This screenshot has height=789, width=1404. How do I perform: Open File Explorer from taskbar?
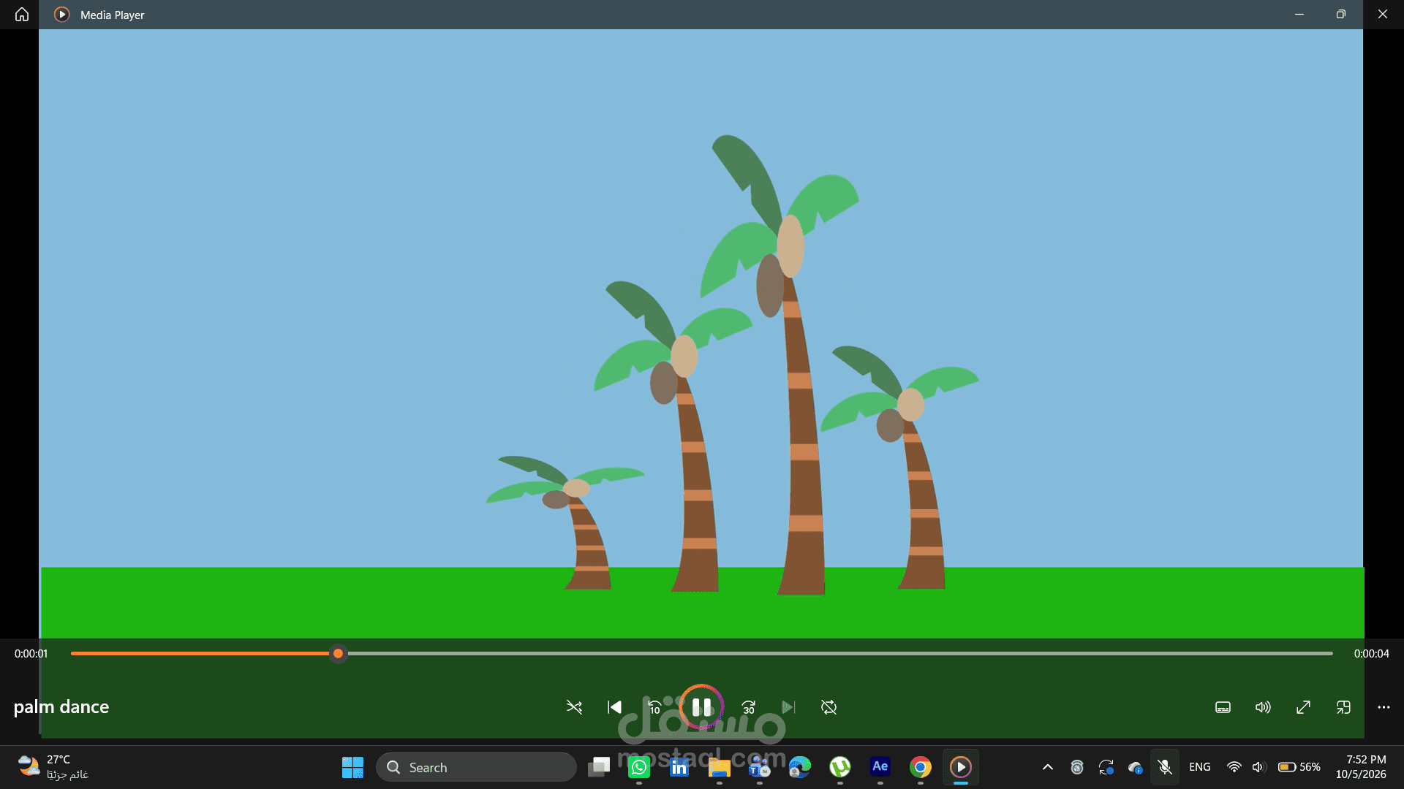point(720,767)
